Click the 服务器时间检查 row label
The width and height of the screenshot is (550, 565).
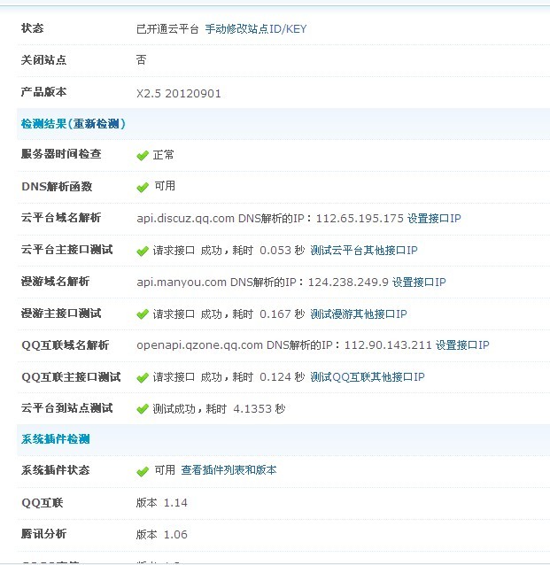(x=61, y=154)
